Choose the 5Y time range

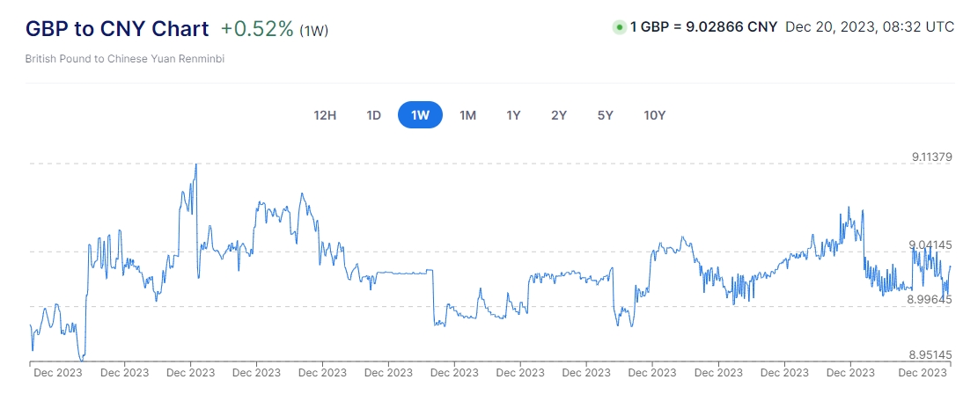click(x=605, y=115)
